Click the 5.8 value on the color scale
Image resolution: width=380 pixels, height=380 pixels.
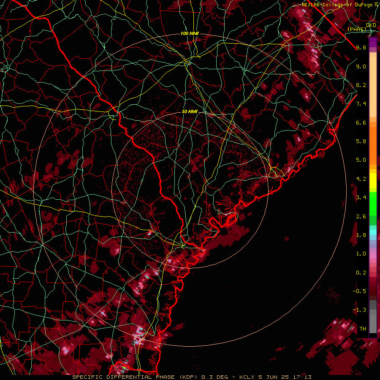(361, 141)
